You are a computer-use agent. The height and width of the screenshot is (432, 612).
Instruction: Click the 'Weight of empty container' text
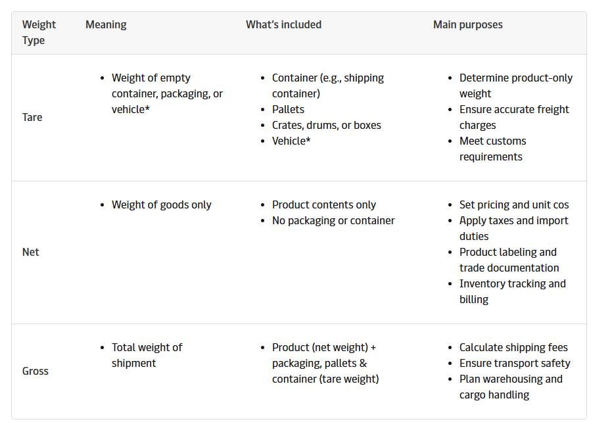coord(151,78)
